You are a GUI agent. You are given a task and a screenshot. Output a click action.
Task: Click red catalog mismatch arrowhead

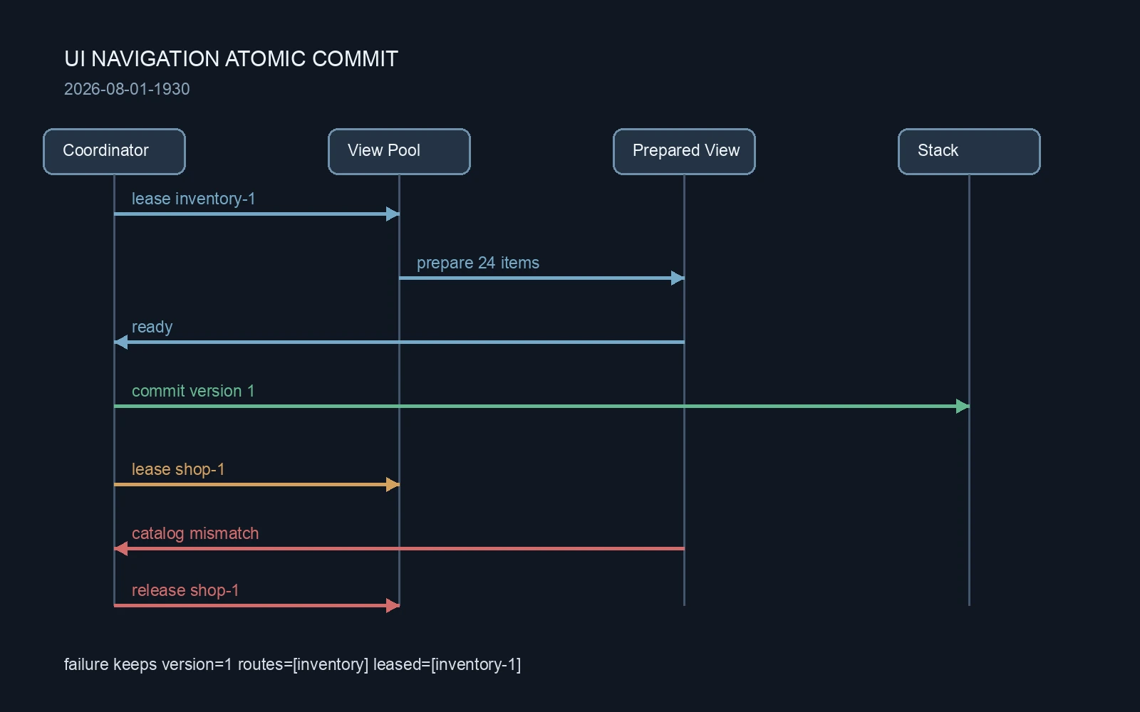(120, 549)
